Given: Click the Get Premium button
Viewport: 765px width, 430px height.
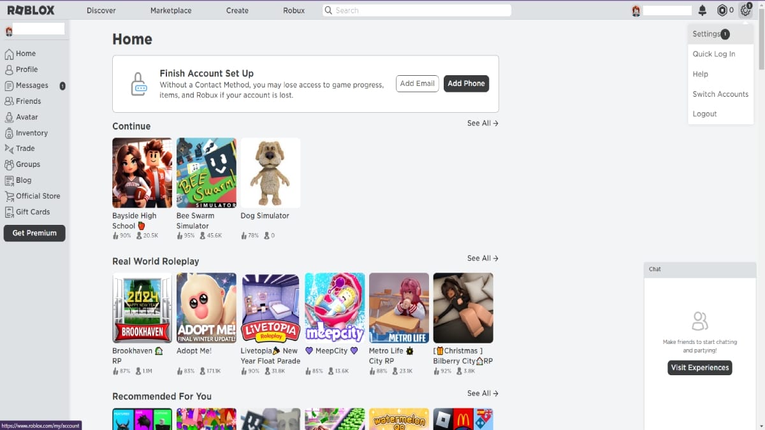Looking at the screenshot, I should 34,233.
